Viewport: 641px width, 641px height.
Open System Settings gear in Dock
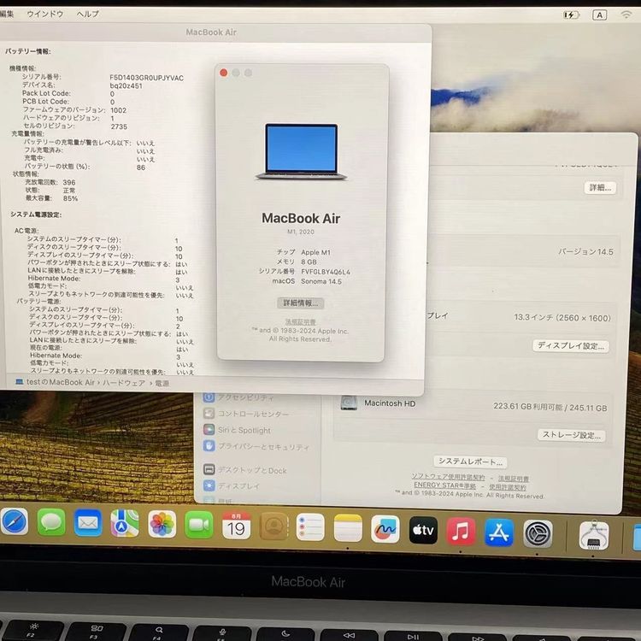538,533
